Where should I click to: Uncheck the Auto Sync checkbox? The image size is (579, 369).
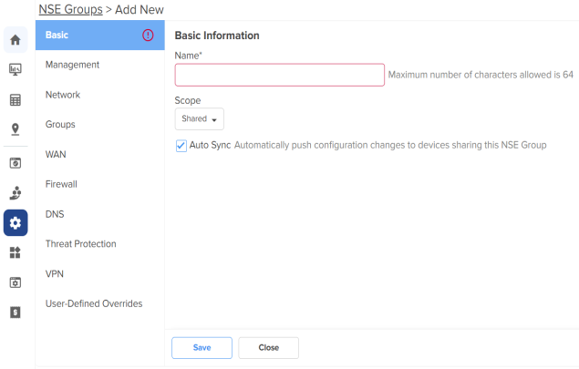coord(181,146)
